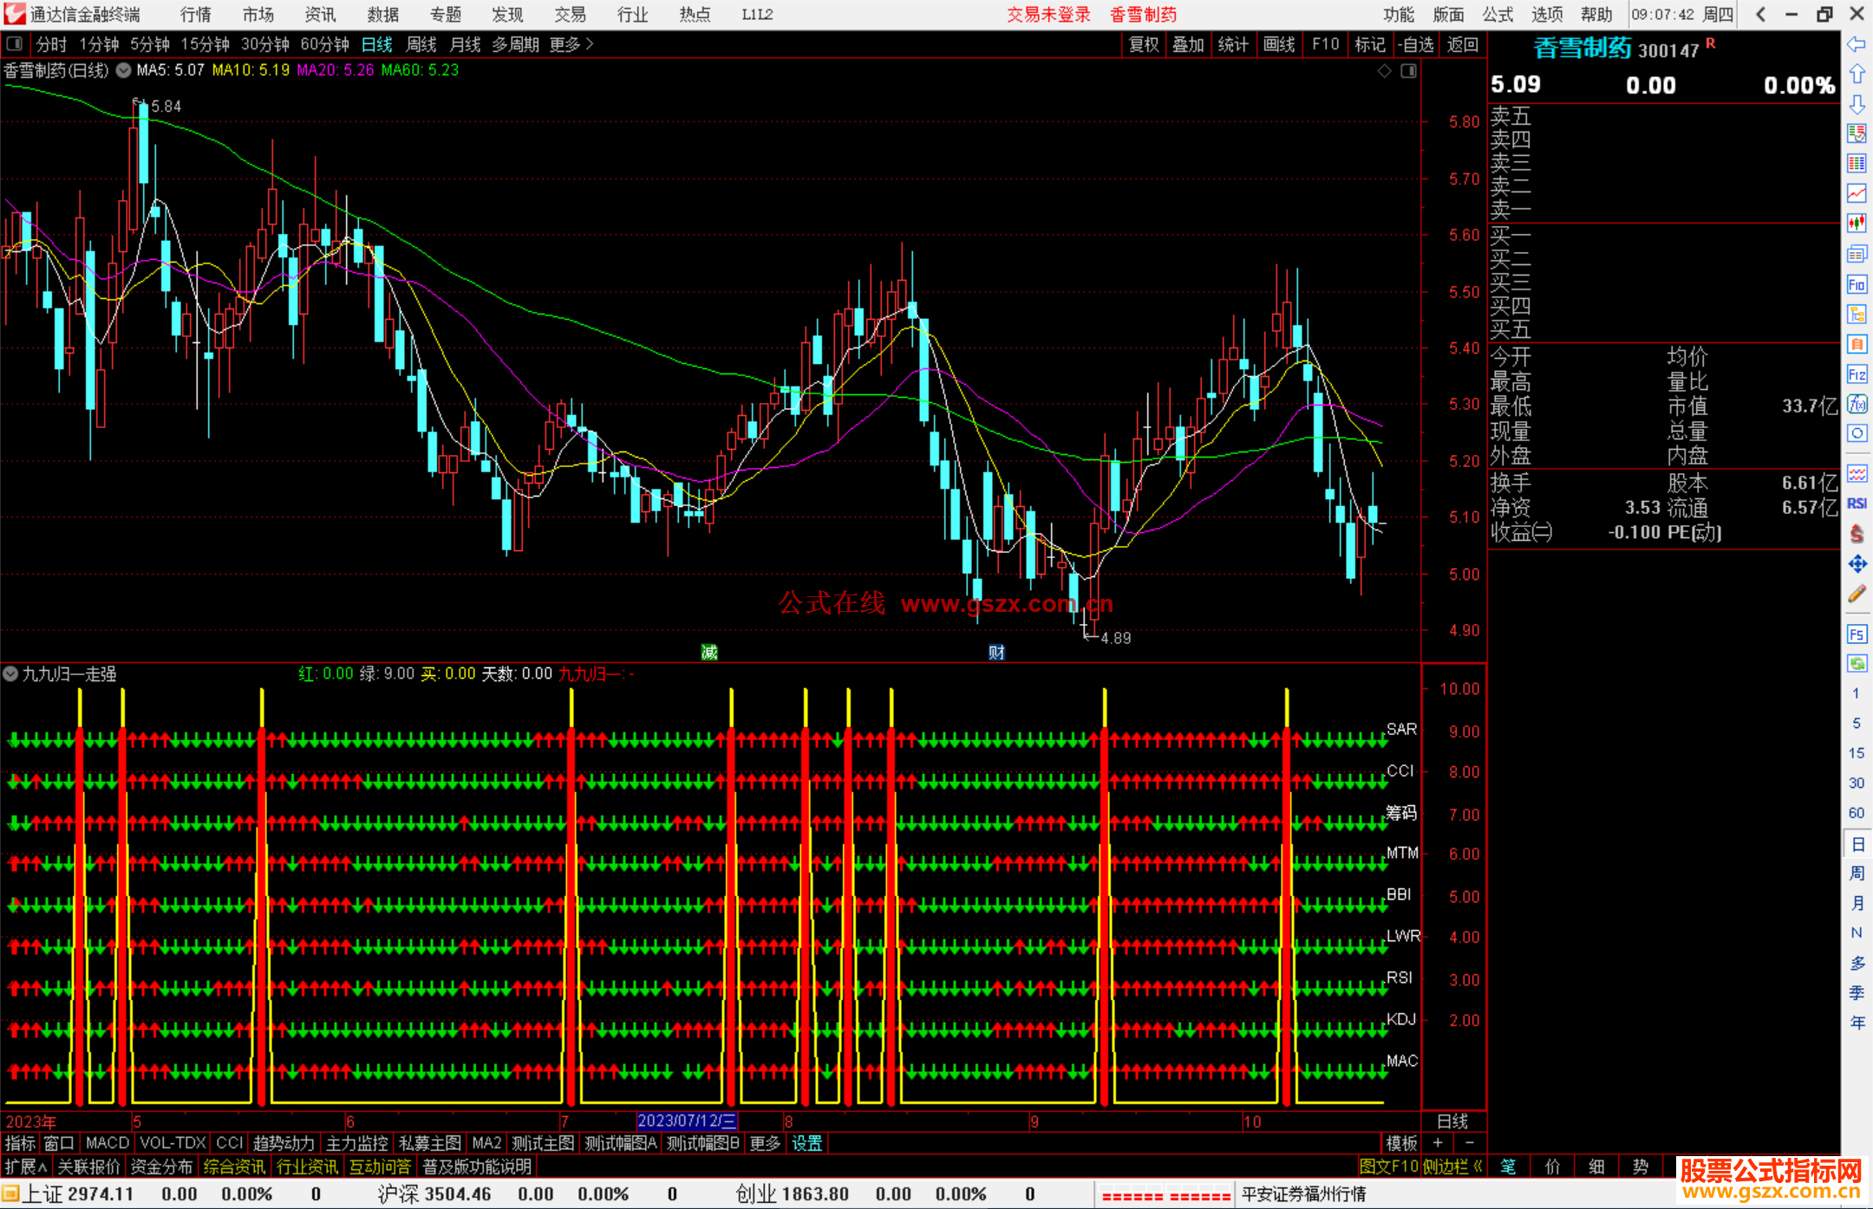Toggle the panel icon left of 分时
1873x1209 pixels.
pos(15,43)
